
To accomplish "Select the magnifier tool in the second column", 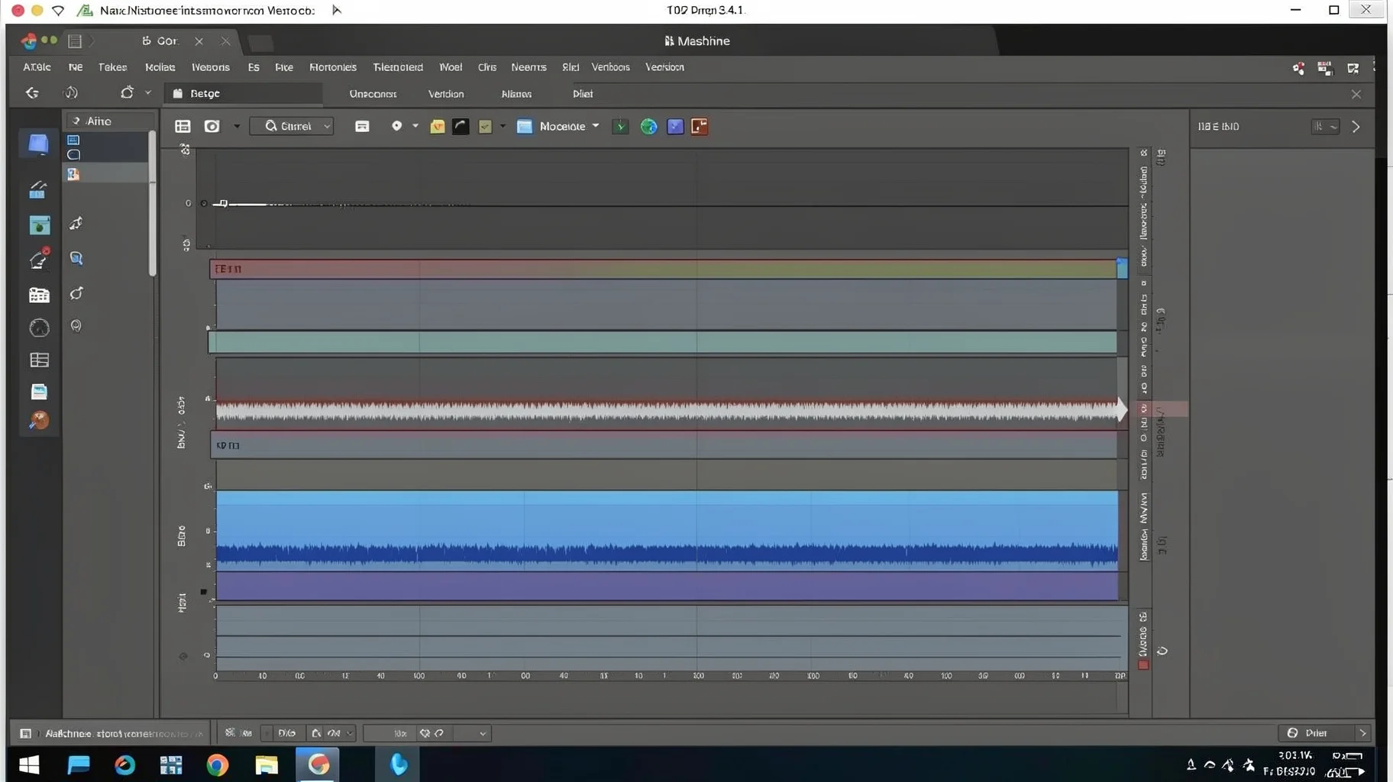I will [76, 258].
